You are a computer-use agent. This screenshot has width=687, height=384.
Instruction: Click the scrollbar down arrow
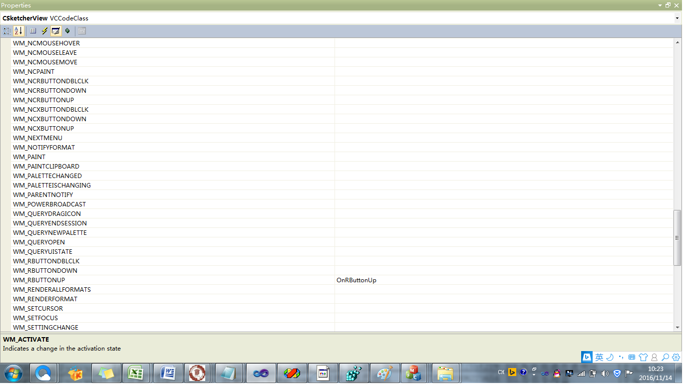click(678, 328)
